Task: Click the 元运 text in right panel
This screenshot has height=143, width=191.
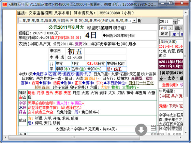Action: [163, 106]
